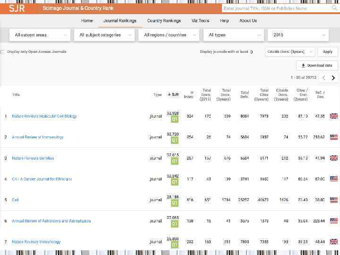The height and width of the screenshot is (255, 340).
Task: Click US flag for Annual Review of Immunology
Action: click(334, 137)
